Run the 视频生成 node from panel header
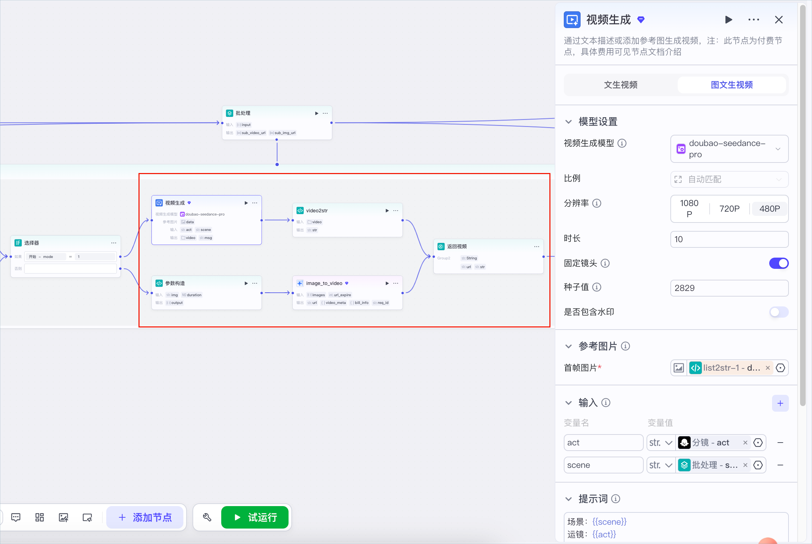The image size is (812, 544). 729,20
